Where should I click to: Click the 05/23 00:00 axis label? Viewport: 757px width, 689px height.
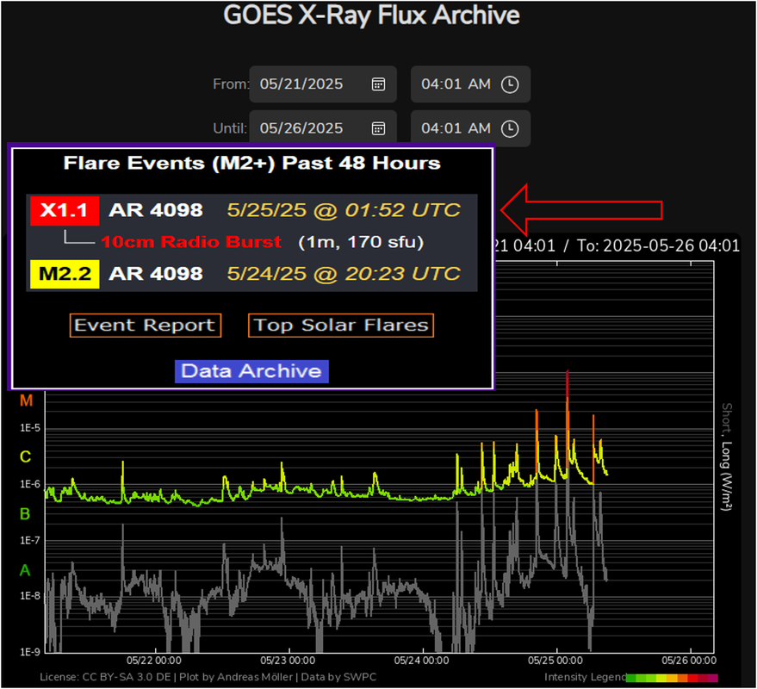tap(288, 661)
